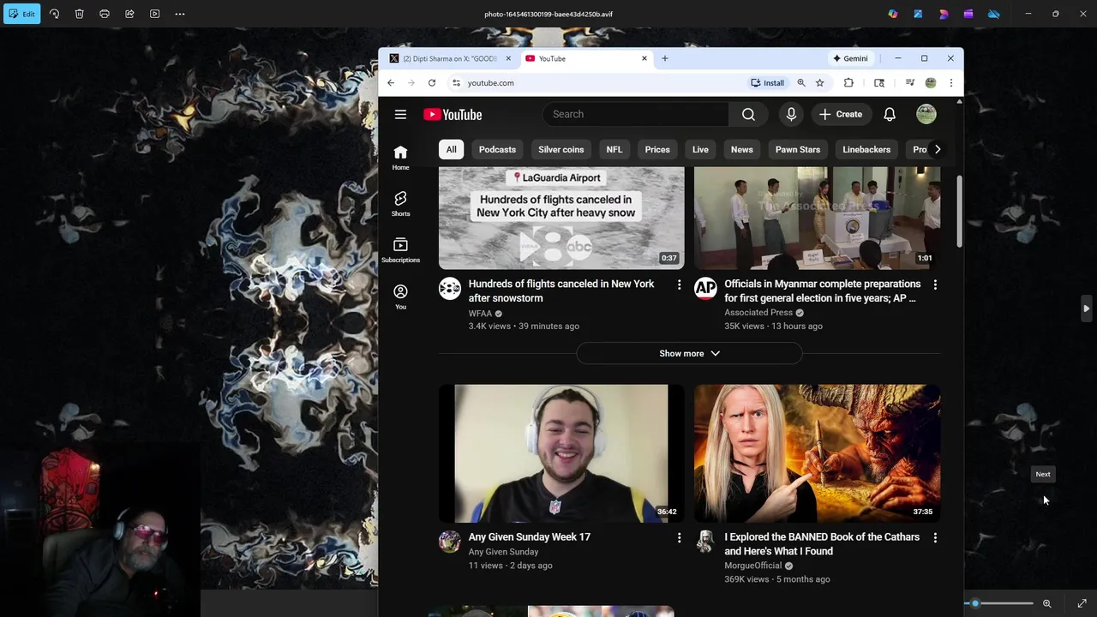Close the Dipti Sharma X tab
1097x617 pixels.
point(508,58)
